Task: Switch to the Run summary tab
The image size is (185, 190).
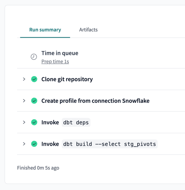Action: (45, 30)
